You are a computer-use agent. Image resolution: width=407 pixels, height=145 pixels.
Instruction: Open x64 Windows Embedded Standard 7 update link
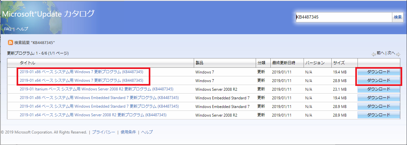click(99, 106)
